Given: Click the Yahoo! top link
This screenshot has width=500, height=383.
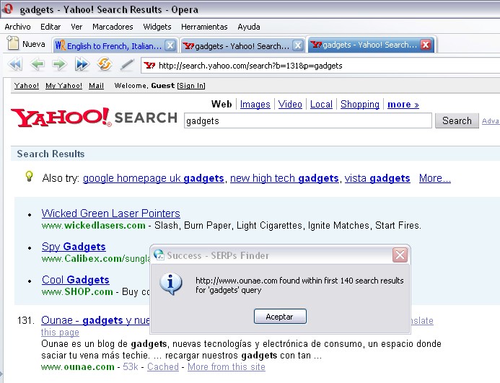Looking at the screenshot, I should (x=27, y=85).
